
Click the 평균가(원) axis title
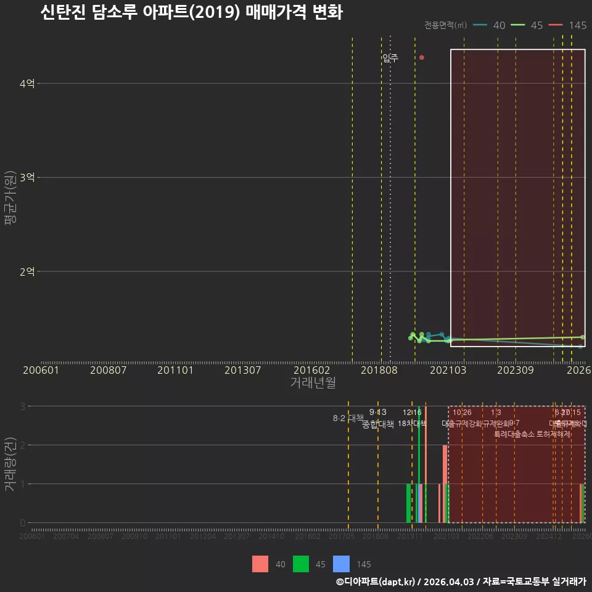(x=10, y=198)
